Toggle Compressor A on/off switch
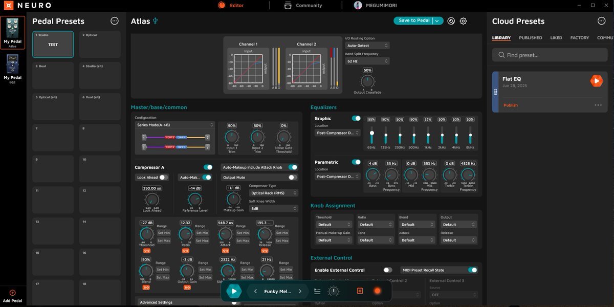The image size is (614, 307). [x=208, y=167]
